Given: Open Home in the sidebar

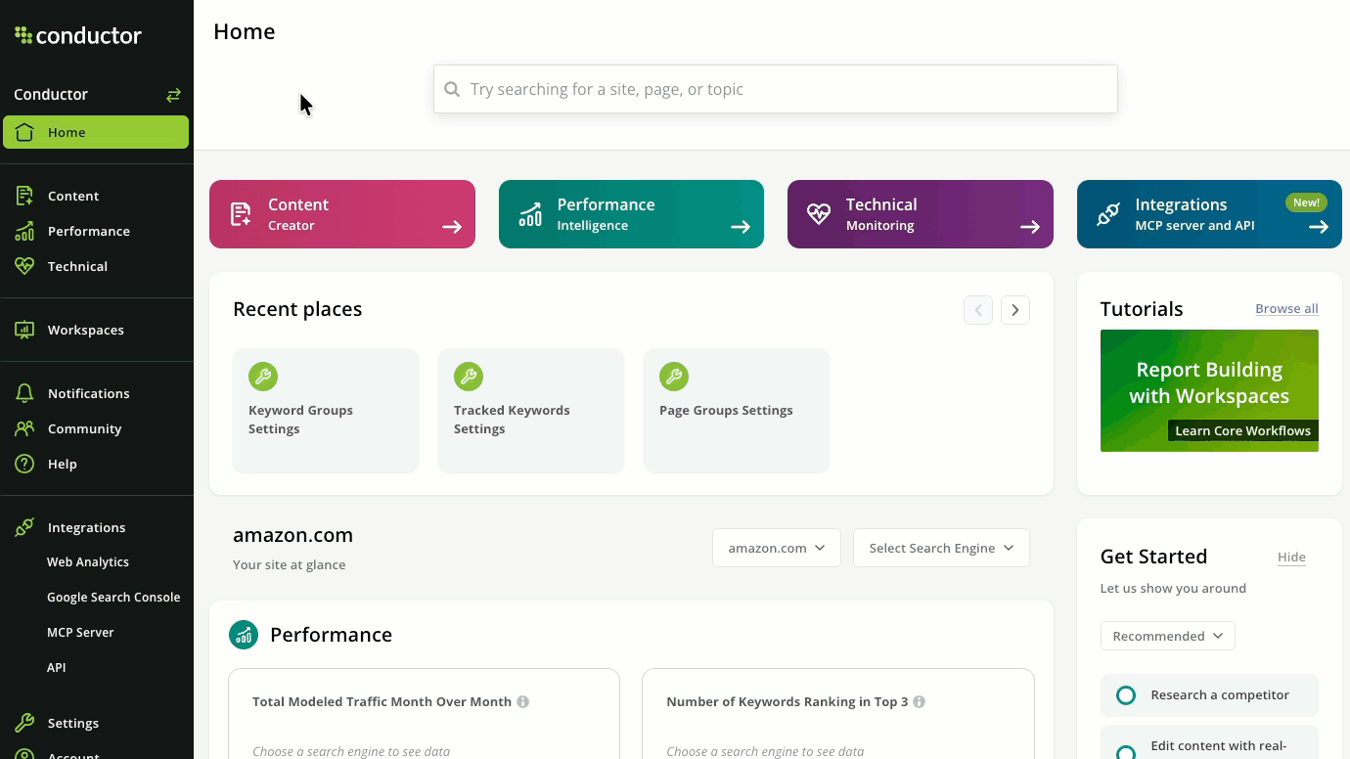Looking at the screenshot, I should point(96,132).
